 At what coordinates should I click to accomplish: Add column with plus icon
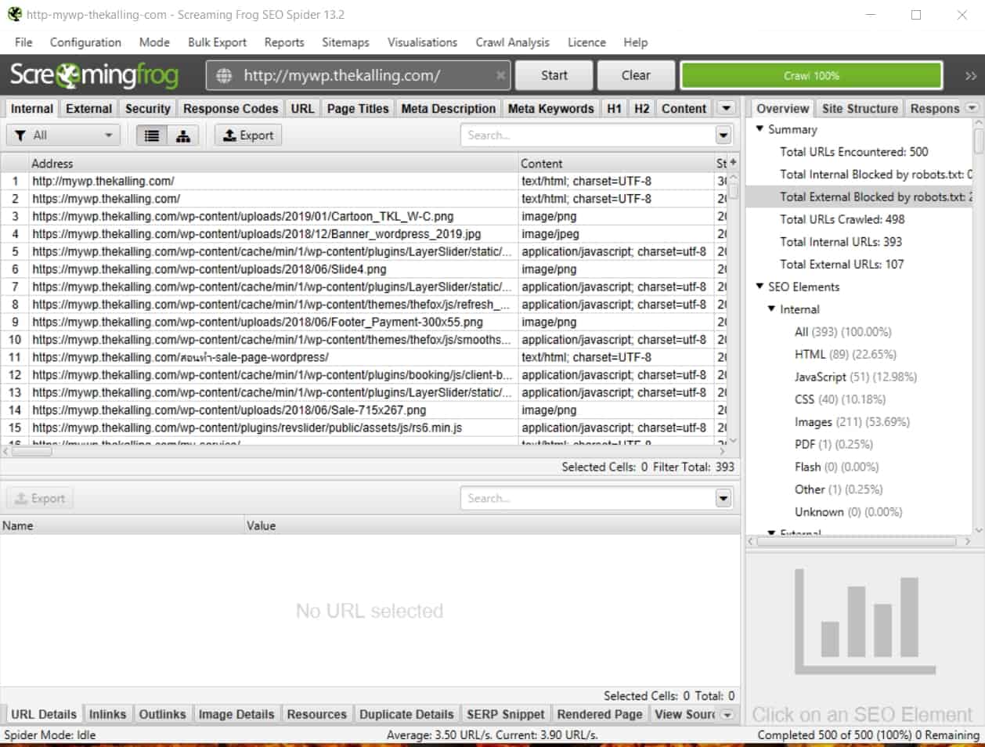click(x=733, y=162)
